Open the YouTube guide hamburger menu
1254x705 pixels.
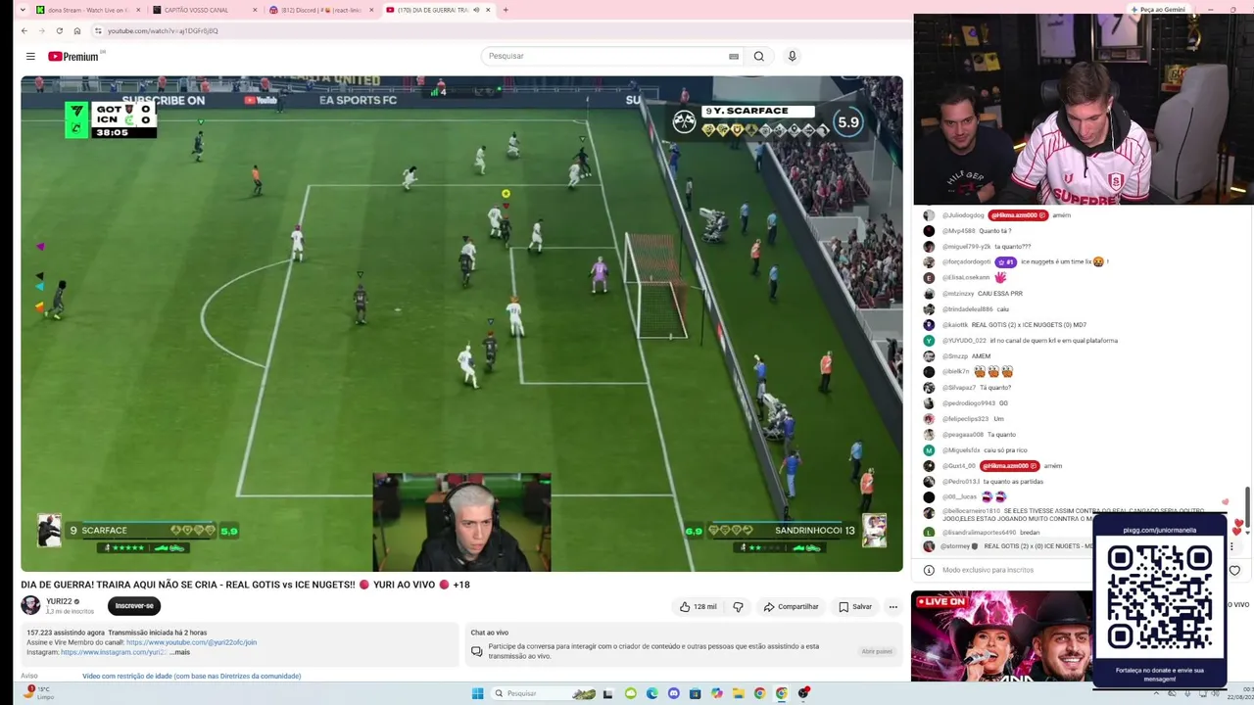coord(30,57)
